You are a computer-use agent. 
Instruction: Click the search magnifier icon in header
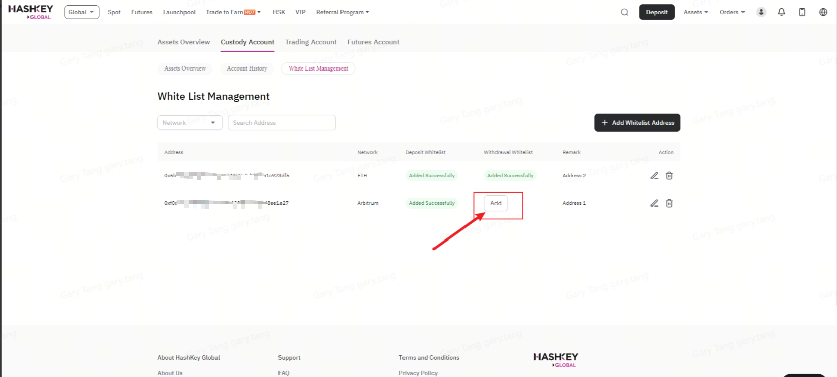tap(624, 12)
